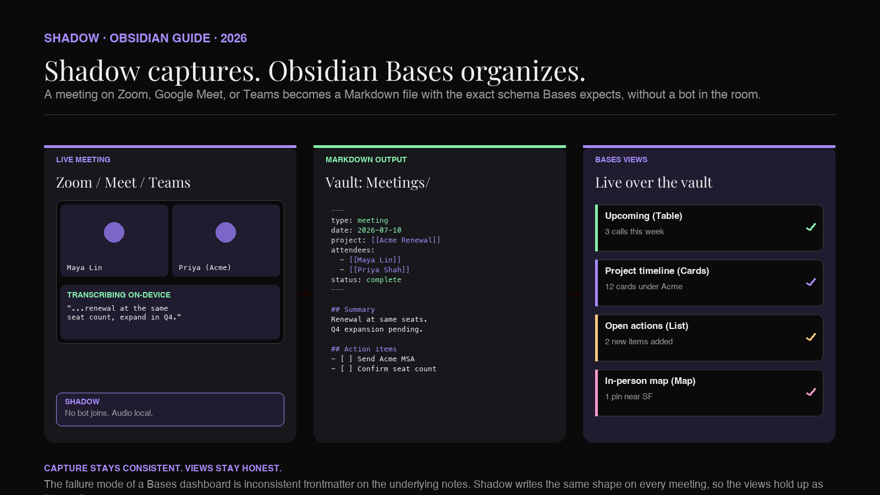Click the 'status: complete' line
Screen dimensions: 880x495
pos(366,279)
